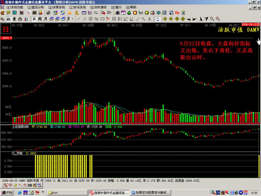Screen dimensions: 261x196
Task: Click the IME 中 Chinese mode indicator
Action: pyautogui.click(x=10, y=185)
